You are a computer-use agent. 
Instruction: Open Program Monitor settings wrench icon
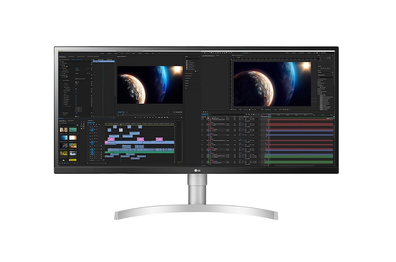(x=174, y=112)
